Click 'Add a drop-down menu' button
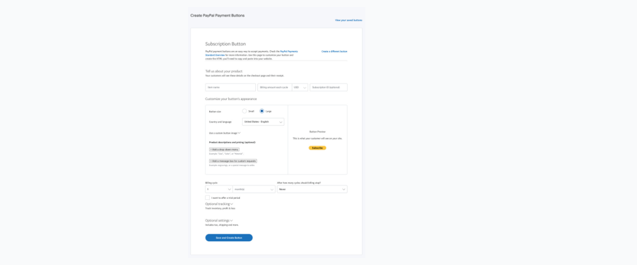 coord(225,149)
